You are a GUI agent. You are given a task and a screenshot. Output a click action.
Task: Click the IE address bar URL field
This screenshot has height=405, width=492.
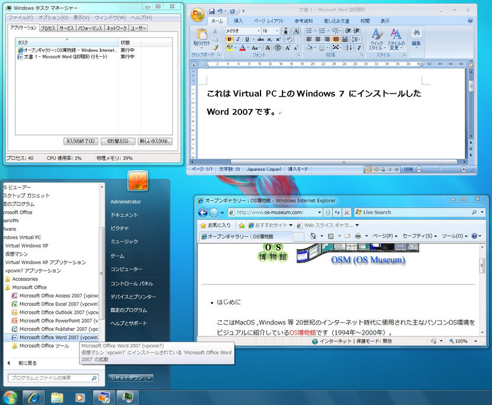tap(276, 213)
